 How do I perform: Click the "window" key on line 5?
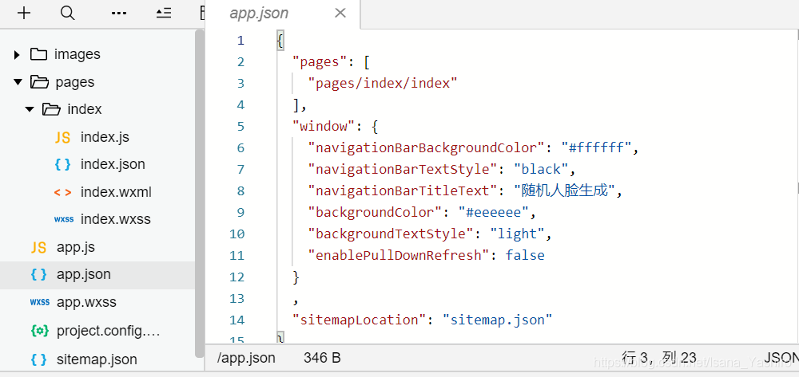pyautogui.click(x=324, y=126)
